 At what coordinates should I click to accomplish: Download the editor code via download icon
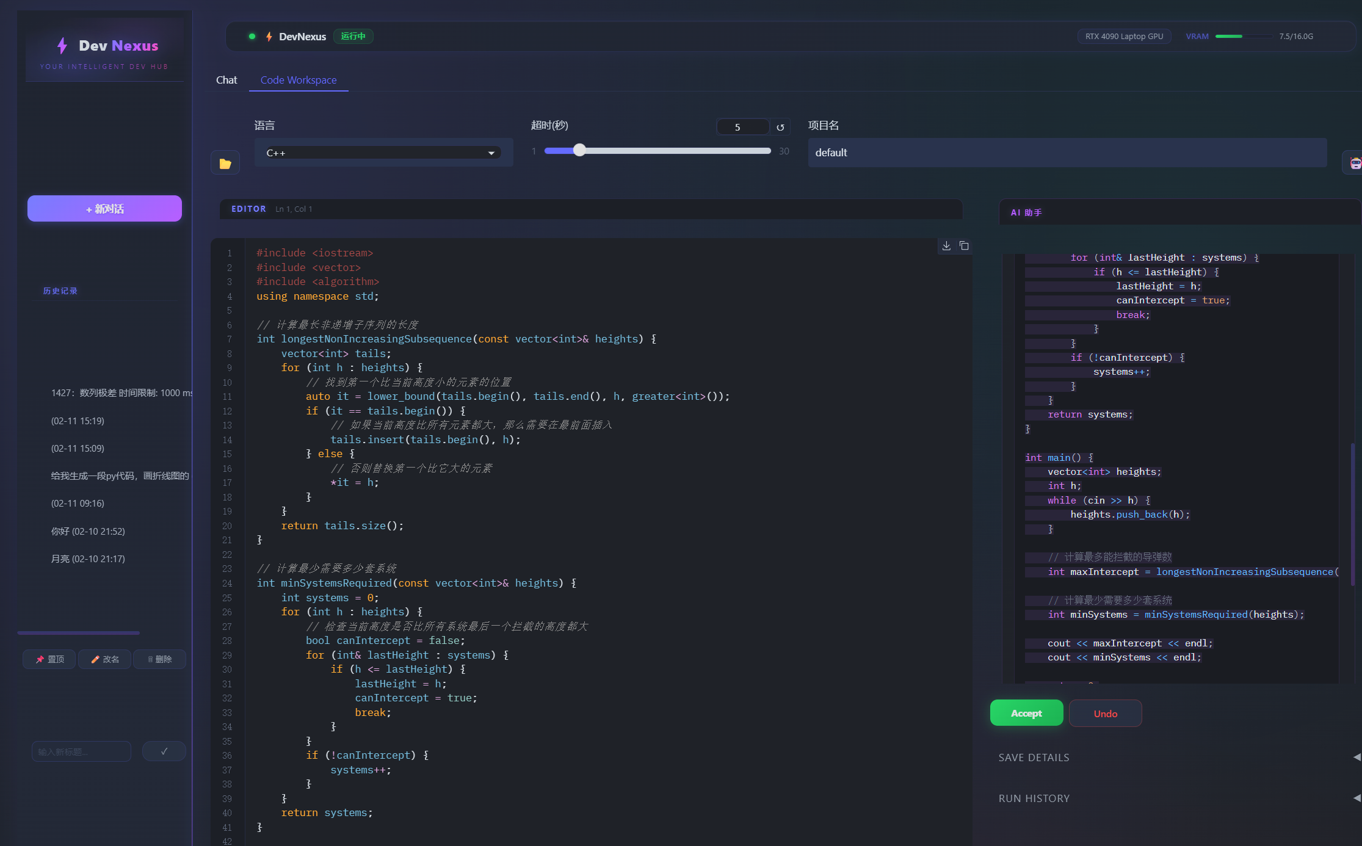[x=946, y=246]
